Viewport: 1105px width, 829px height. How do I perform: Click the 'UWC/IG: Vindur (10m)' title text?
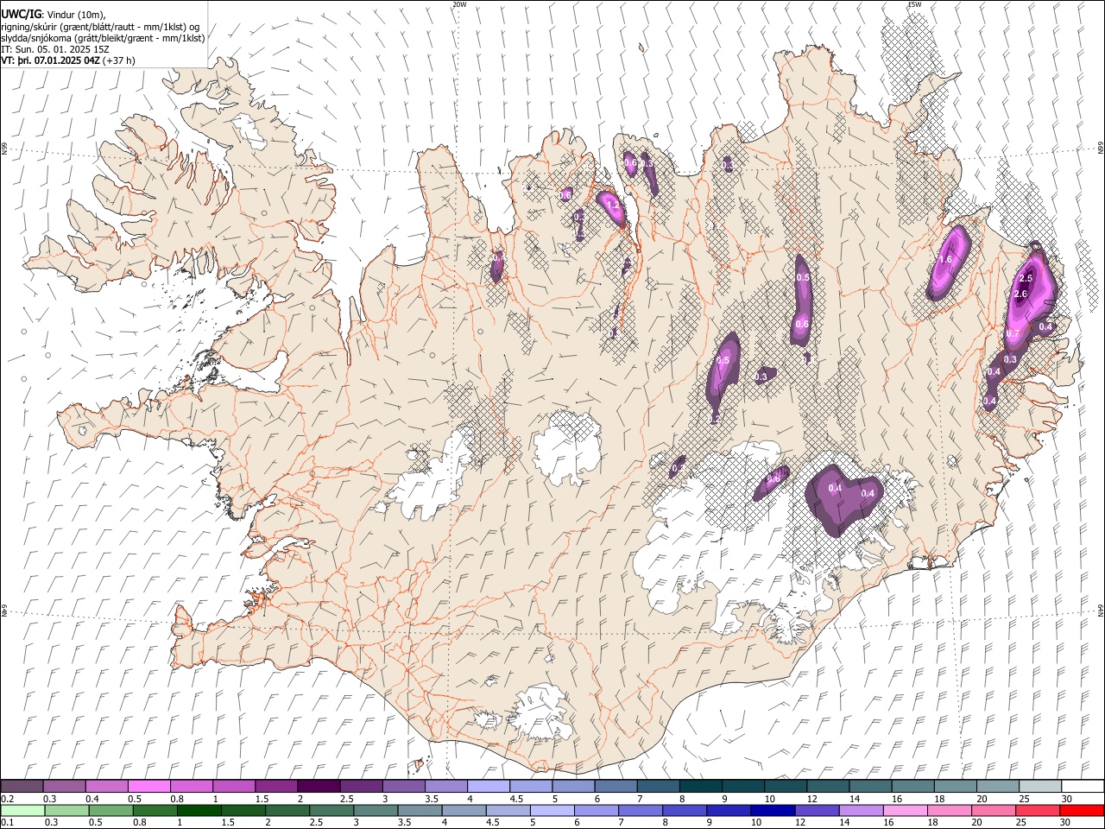click(x=52, y=15)
